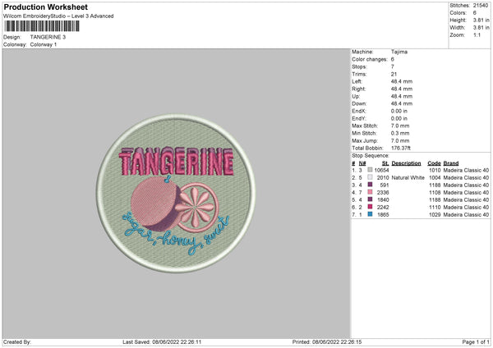This screenshot has width=493, height=348.
Task: Click the 'N#' column header
Action: pos(362,163)
